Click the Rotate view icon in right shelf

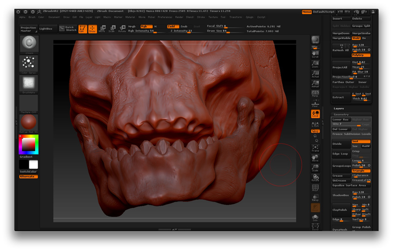315,178
